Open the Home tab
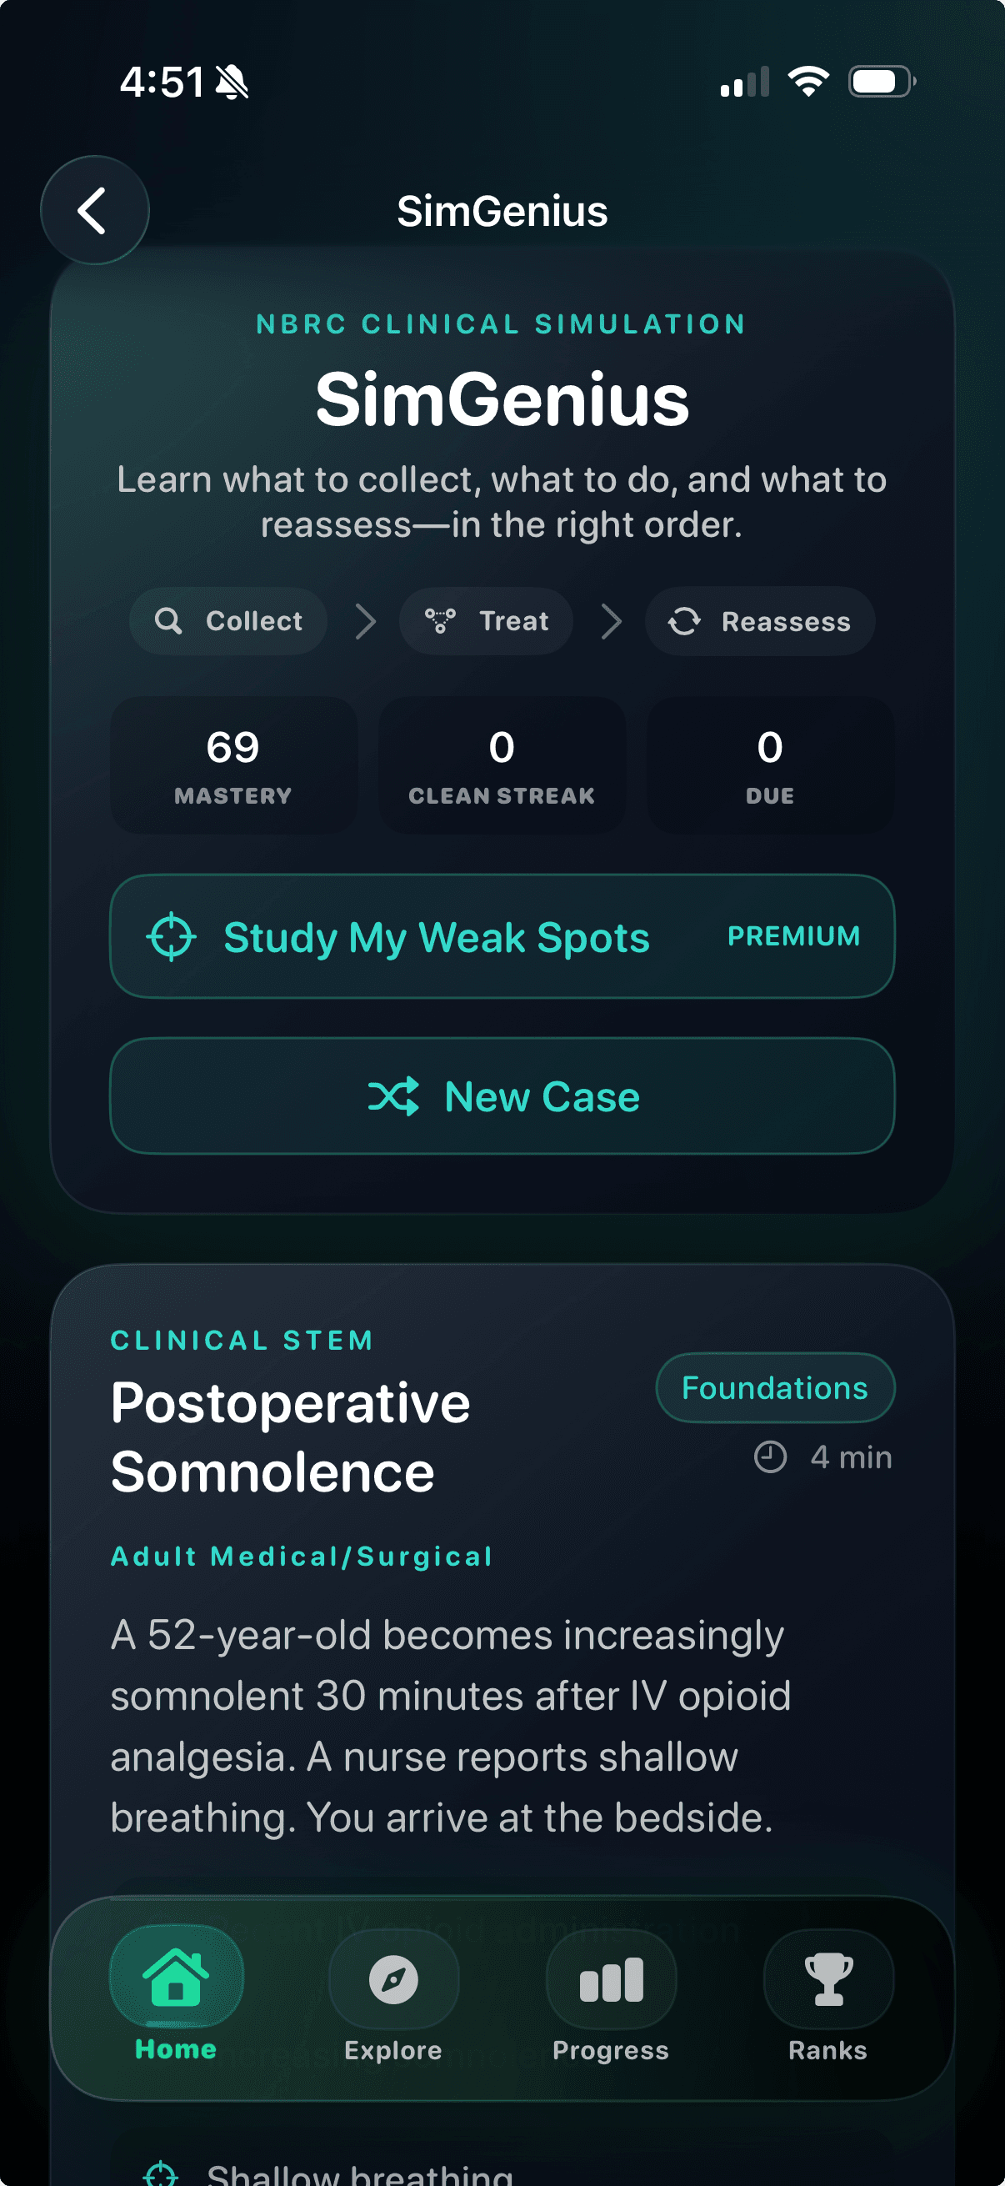 tap(177, 1993)
